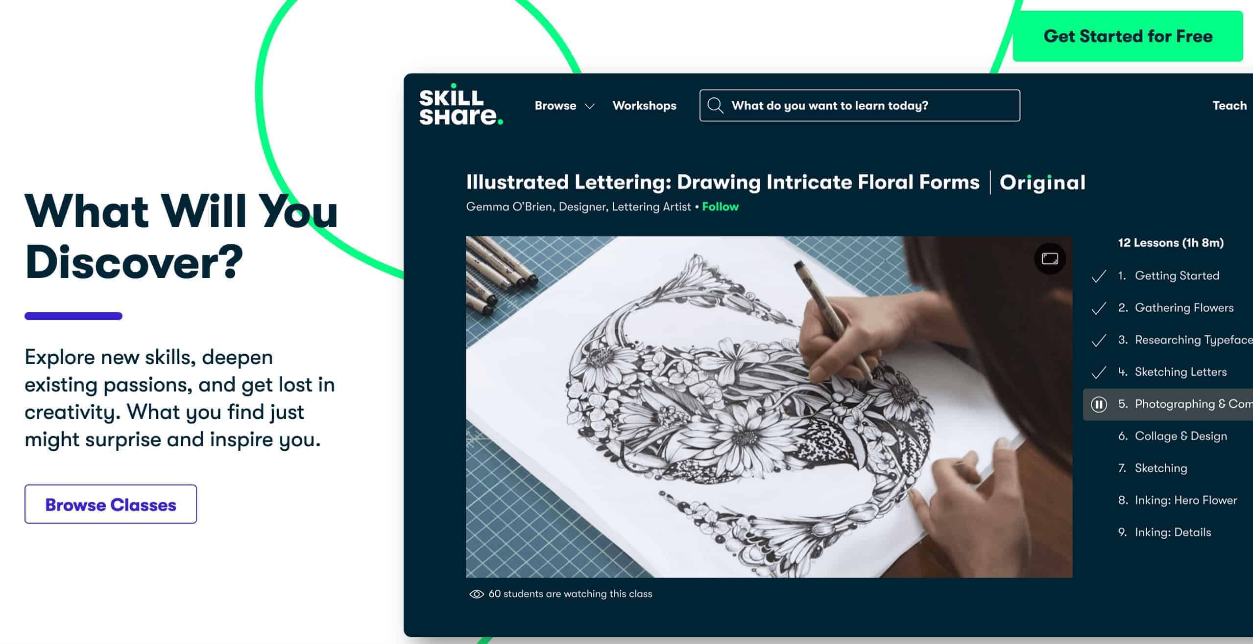Click Teach in the navigation bar
Viewport: 1253px width, 644px height.
point(1229,106)
